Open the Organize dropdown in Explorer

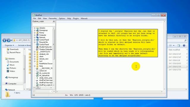9,45
